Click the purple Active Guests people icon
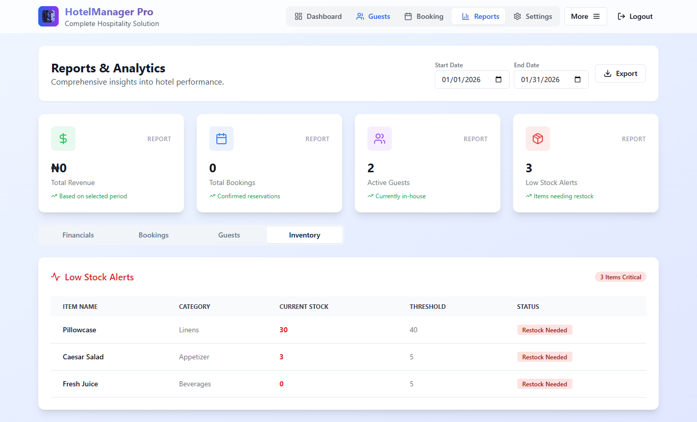This screenshot has height=422, width=697. (380, 139)
